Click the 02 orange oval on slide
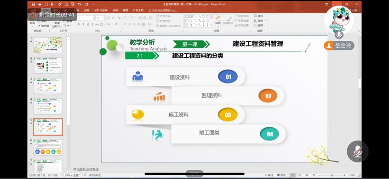This screenshot has height=179, width=389. 268,96
